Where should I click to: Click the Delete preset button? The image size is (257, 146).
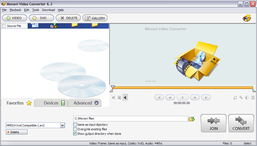tap(17, 132)
